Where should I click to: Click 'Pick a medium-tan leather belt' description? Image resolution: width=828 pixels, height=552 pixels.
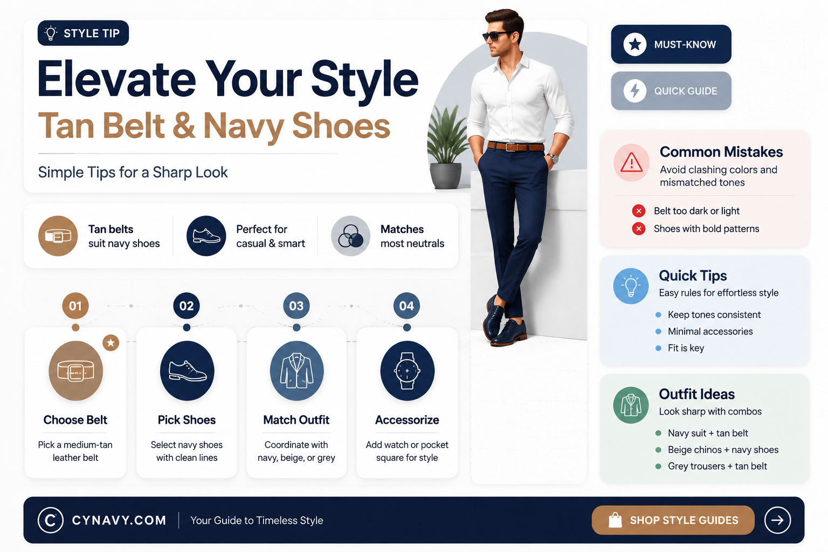click(x=75, y=451)
